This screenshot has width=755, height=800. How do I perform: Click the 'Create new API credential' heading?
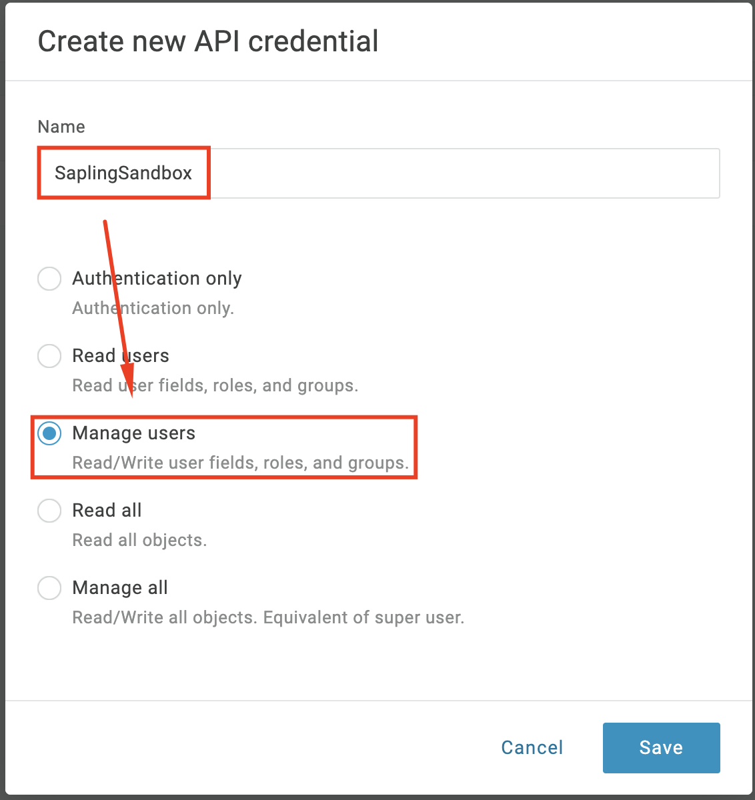[x=208, y=41]
